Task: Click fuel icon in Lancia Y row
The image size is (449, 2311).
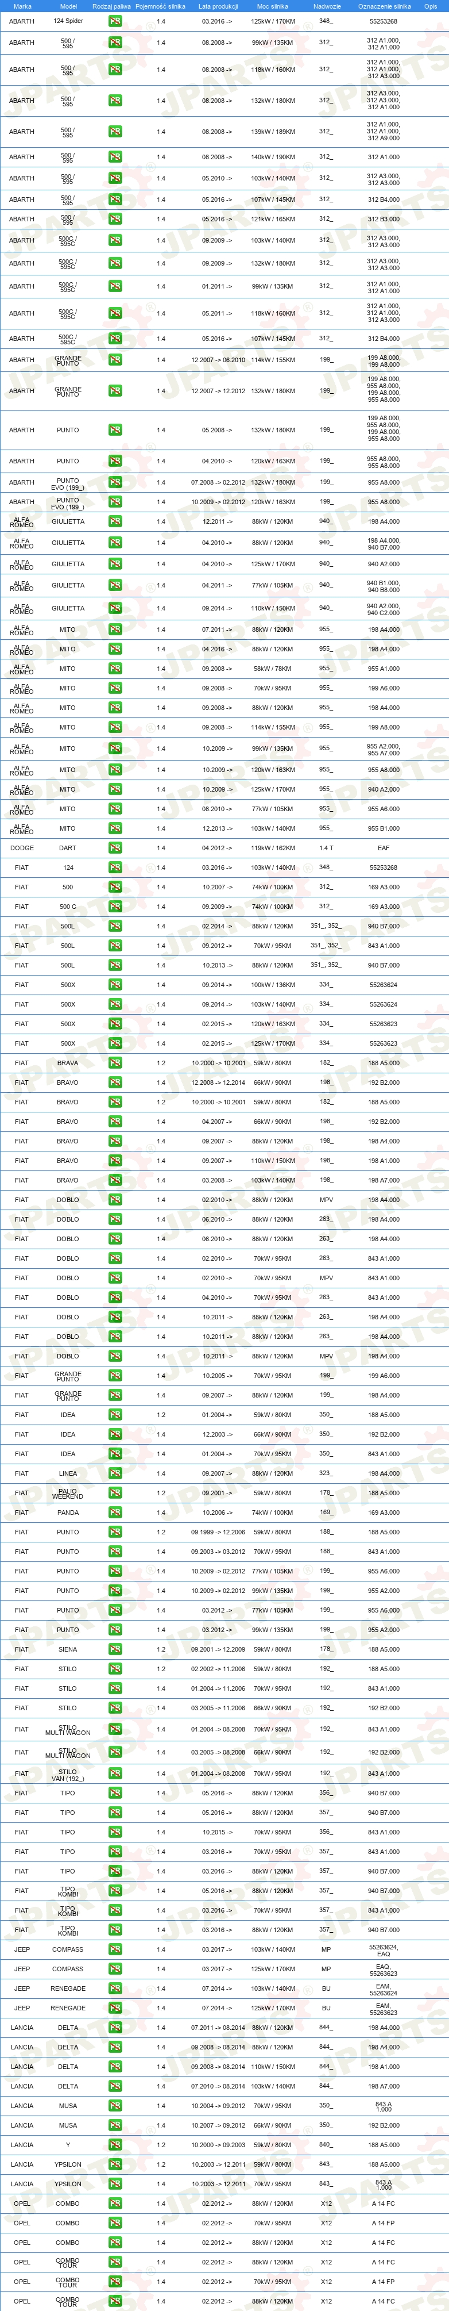Action: 115,2145
